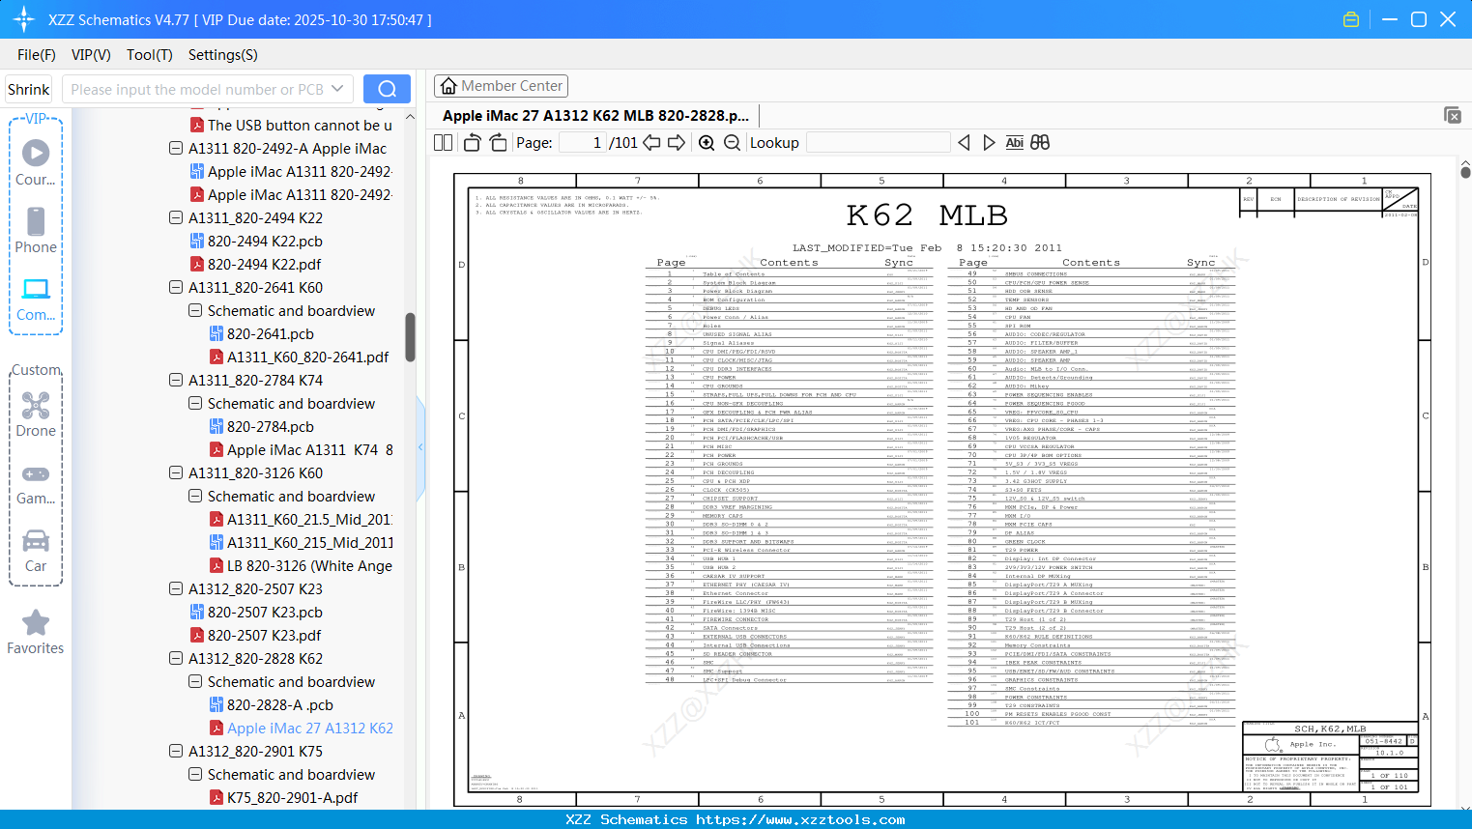1472x829 pixels.
Task: Find the previous lookup match
Action: 964,143
